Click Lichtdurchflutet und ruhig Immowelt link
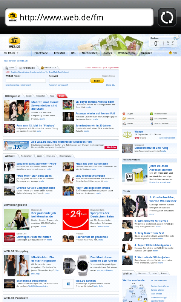 tap(151, 148)
